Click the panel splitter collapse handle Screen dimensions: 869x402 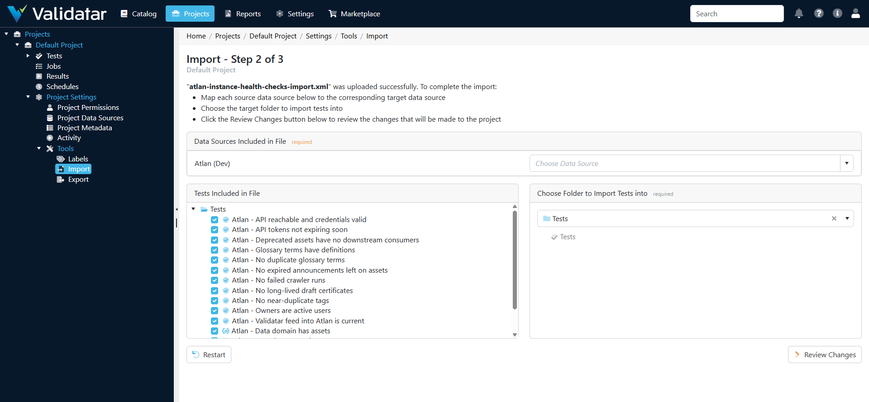(x=177, y=209)
